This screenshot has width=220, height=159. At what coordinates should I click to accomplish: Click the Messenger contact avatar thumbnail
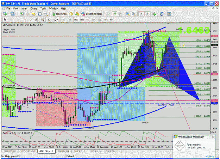tap(179, 146)
